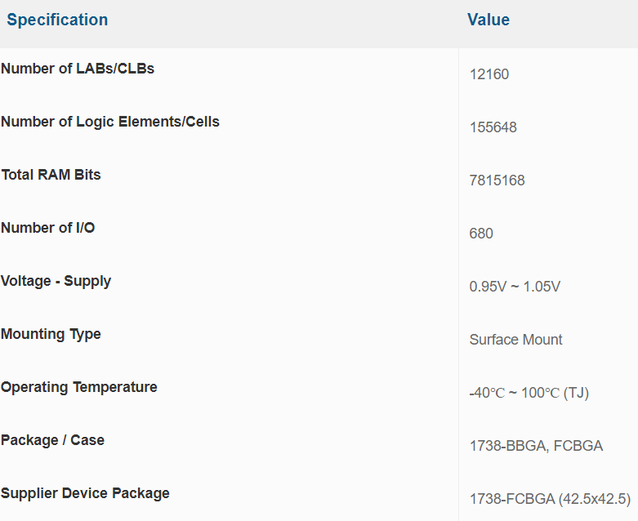The width and height of the screenshot is (638, 521).
Task: Click the Number of Logic Elements/Cells label
Action: [x=110, y=122]
